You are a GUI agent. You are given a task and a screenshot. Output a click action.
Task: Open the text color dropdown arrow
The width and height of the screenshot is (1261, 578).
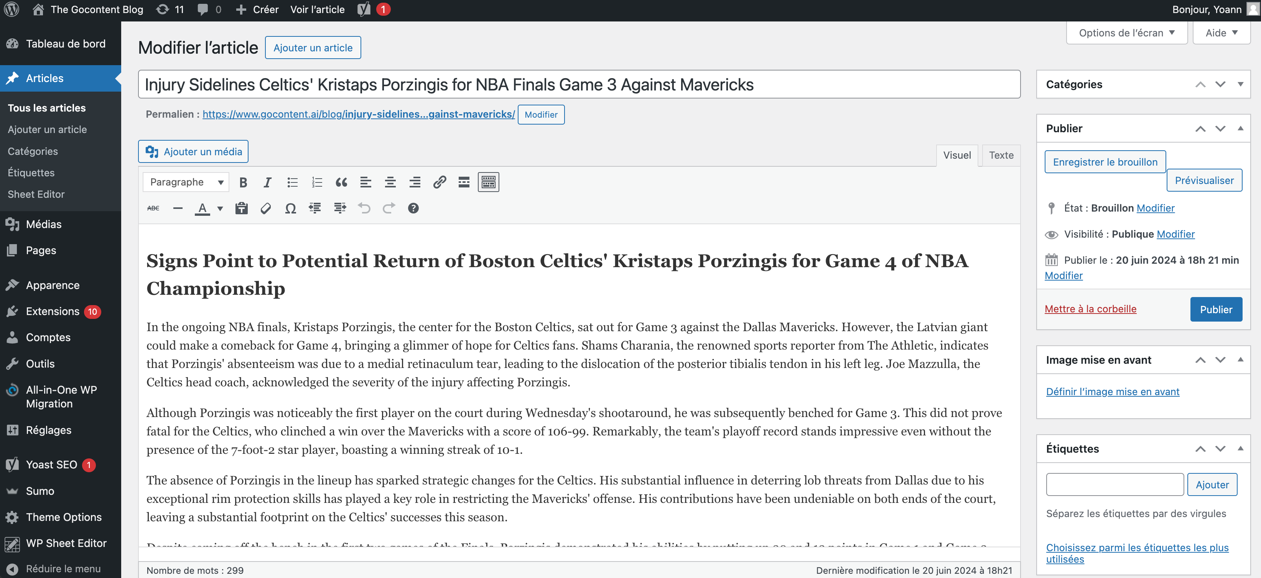point(220,209)
